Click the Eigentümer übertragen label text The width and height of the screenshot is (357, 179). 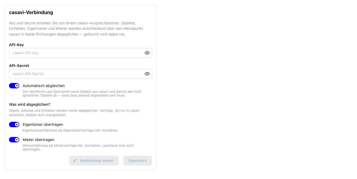[x=43, y=124]
